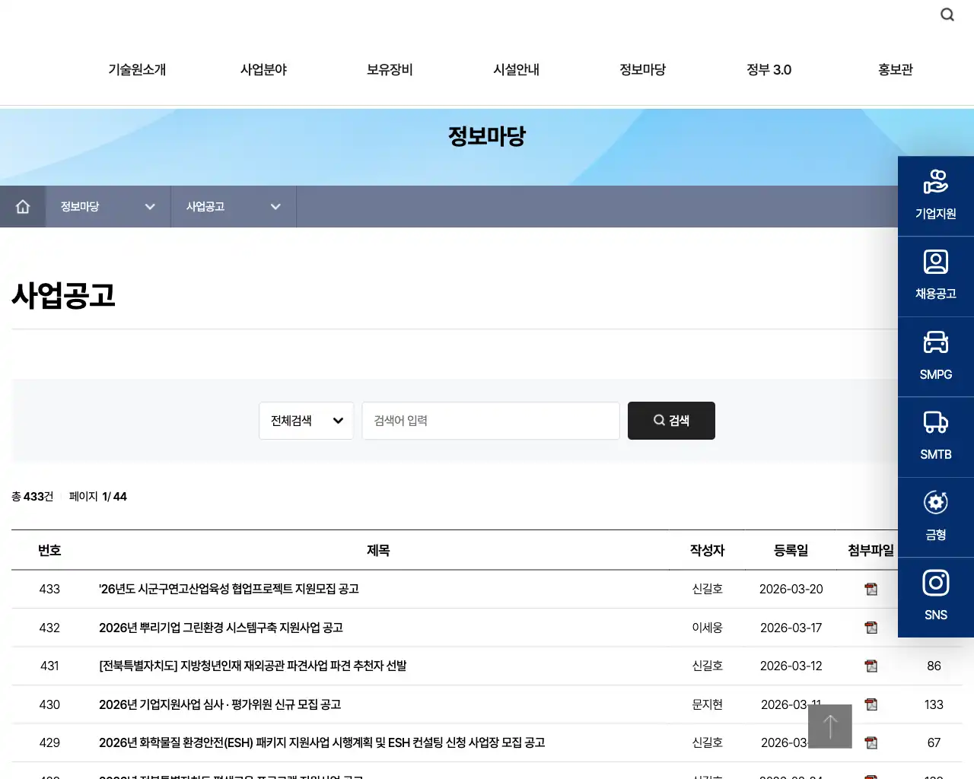974x779 pixels.
Task: Select the SMPG car icon in sidebar
Action: tap(935, 356)
